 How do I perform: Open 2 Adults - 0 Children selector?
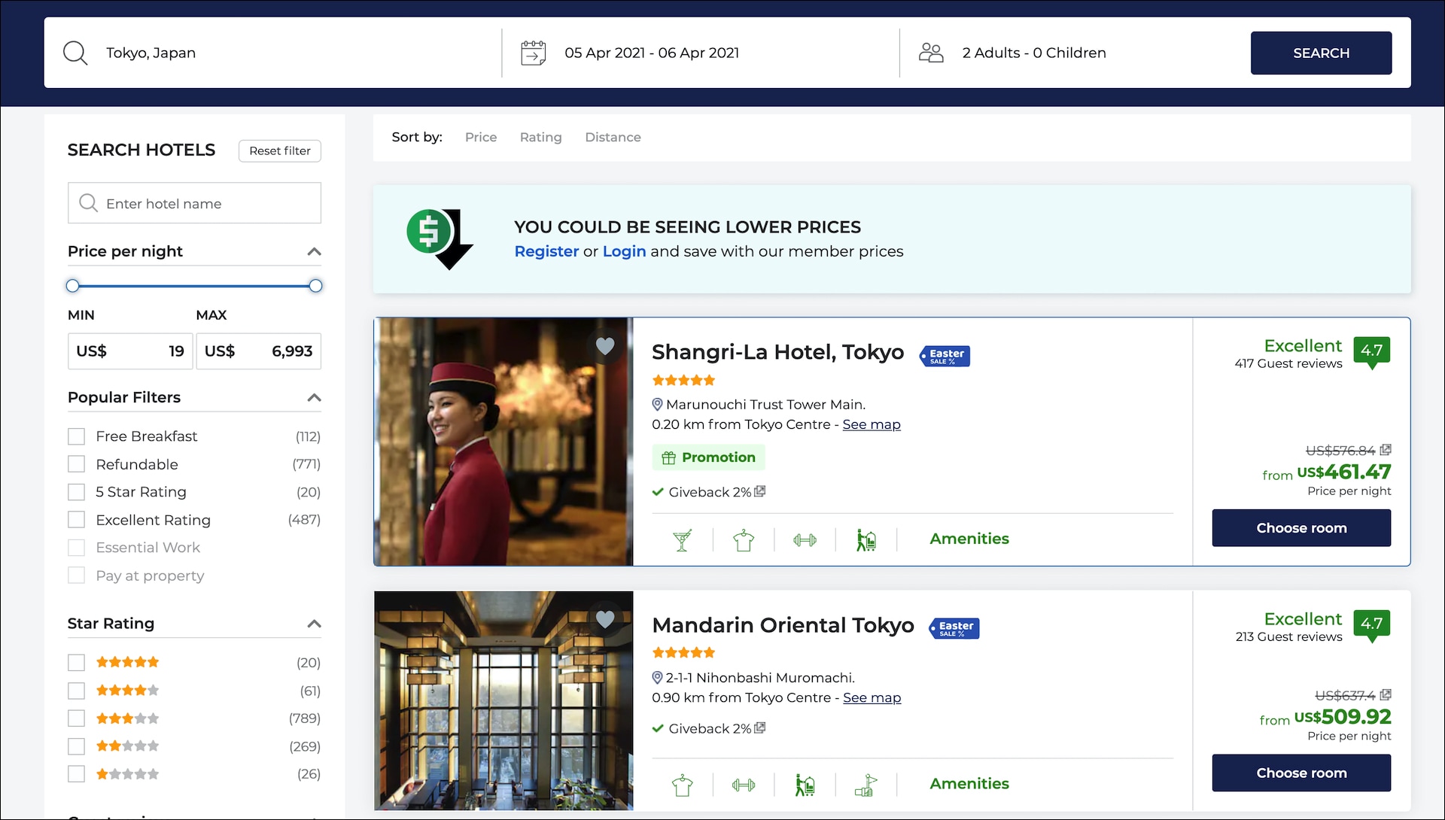click(x=1034, y=53)
